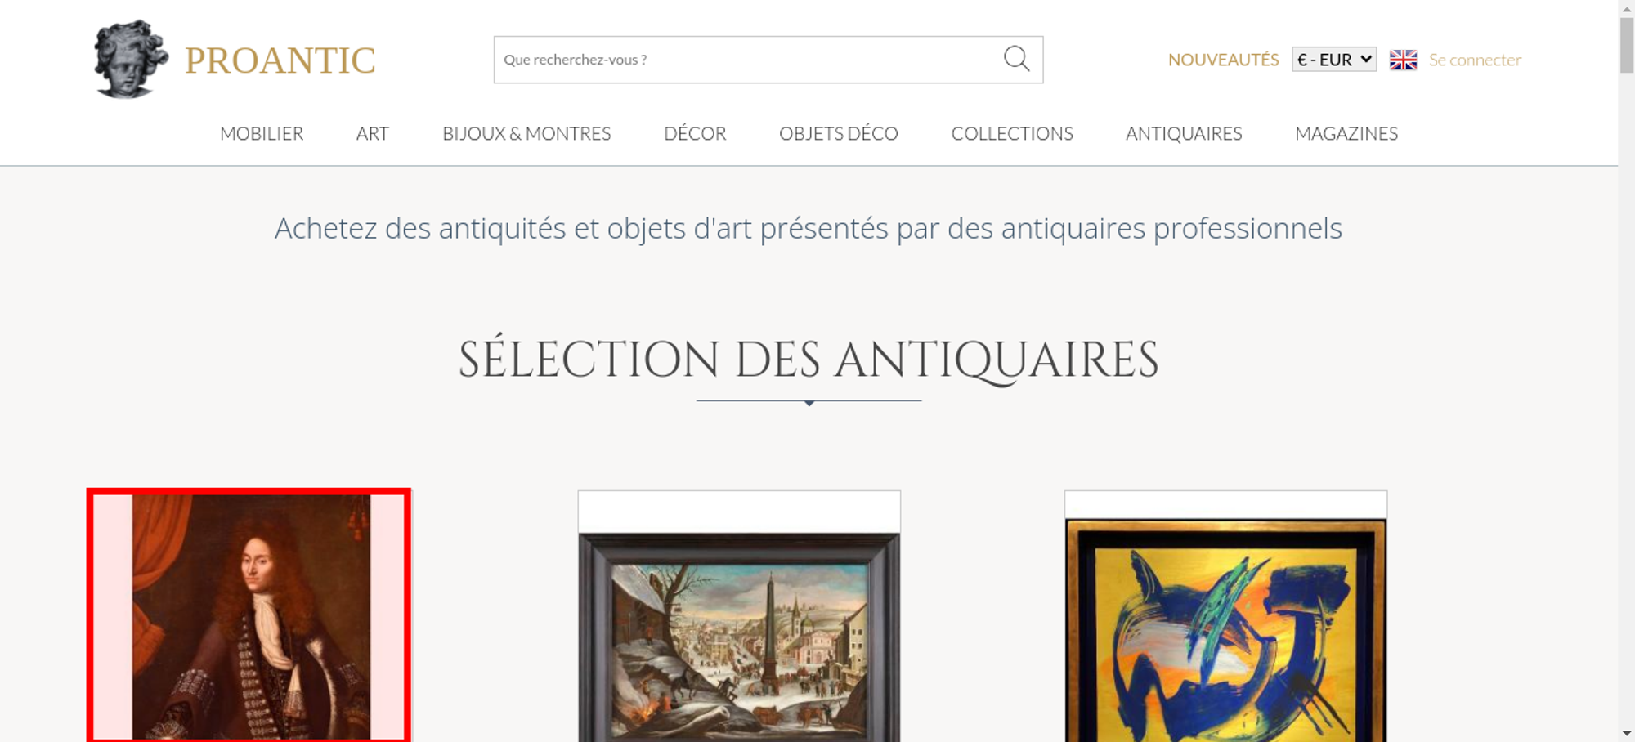The height and width of the screenshot is (742, 1635).
Task: Open the ART menu
Action: click(373, 133)
